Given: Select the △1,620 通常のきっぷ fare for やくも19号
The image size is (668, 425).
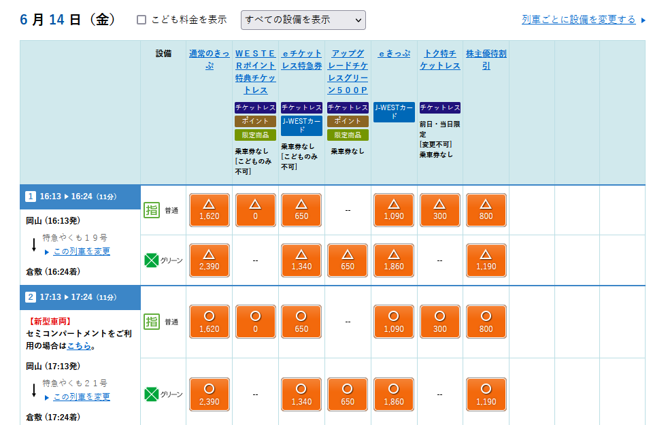Looking at the screenshot, I should pyautogui.click(x=209, y=209).
